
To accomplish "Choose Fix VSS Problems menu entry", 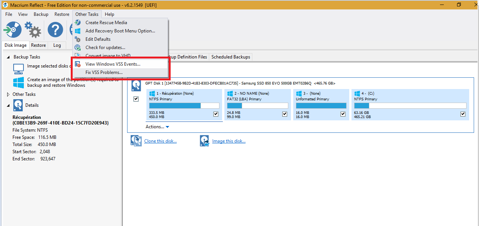I will 120,72.
